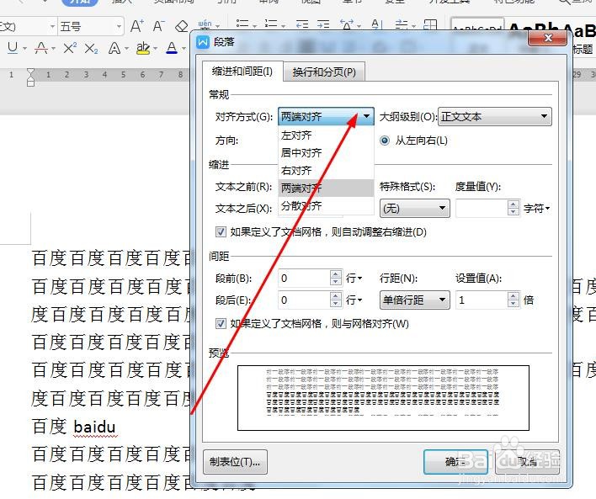Choose 居中对齐 from the alignment list
The width and height of the screenshot is (596, 499).
[x=326, y=153]
